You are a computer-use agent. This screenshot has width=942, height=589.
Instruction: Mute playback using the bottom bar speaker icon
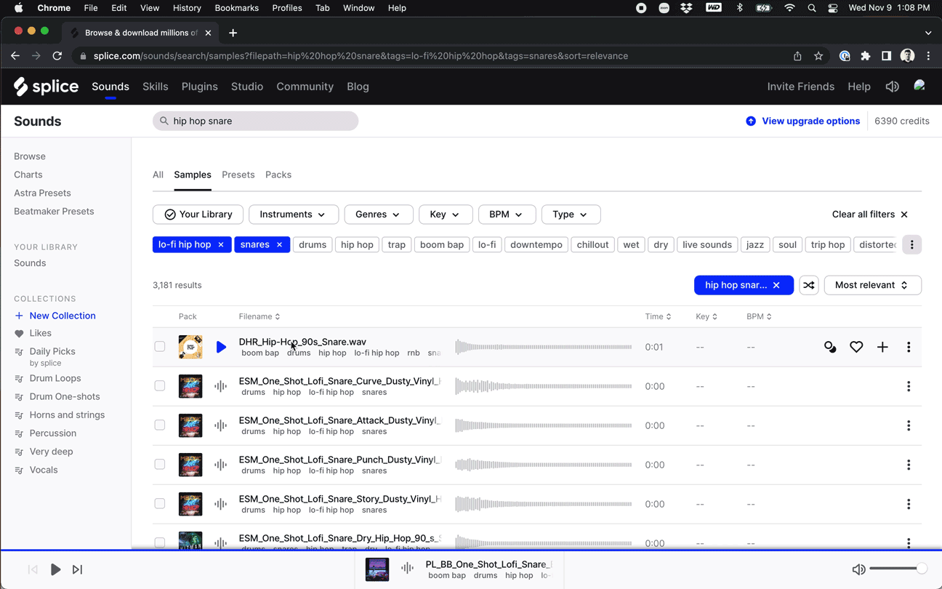coord(858,569)
